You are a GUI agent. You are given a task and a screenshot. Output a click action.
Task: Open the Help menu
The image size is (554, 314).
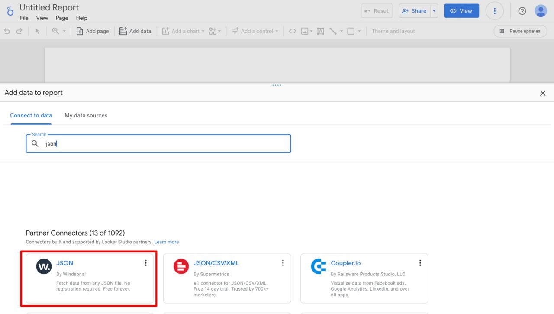pos(82,18)
